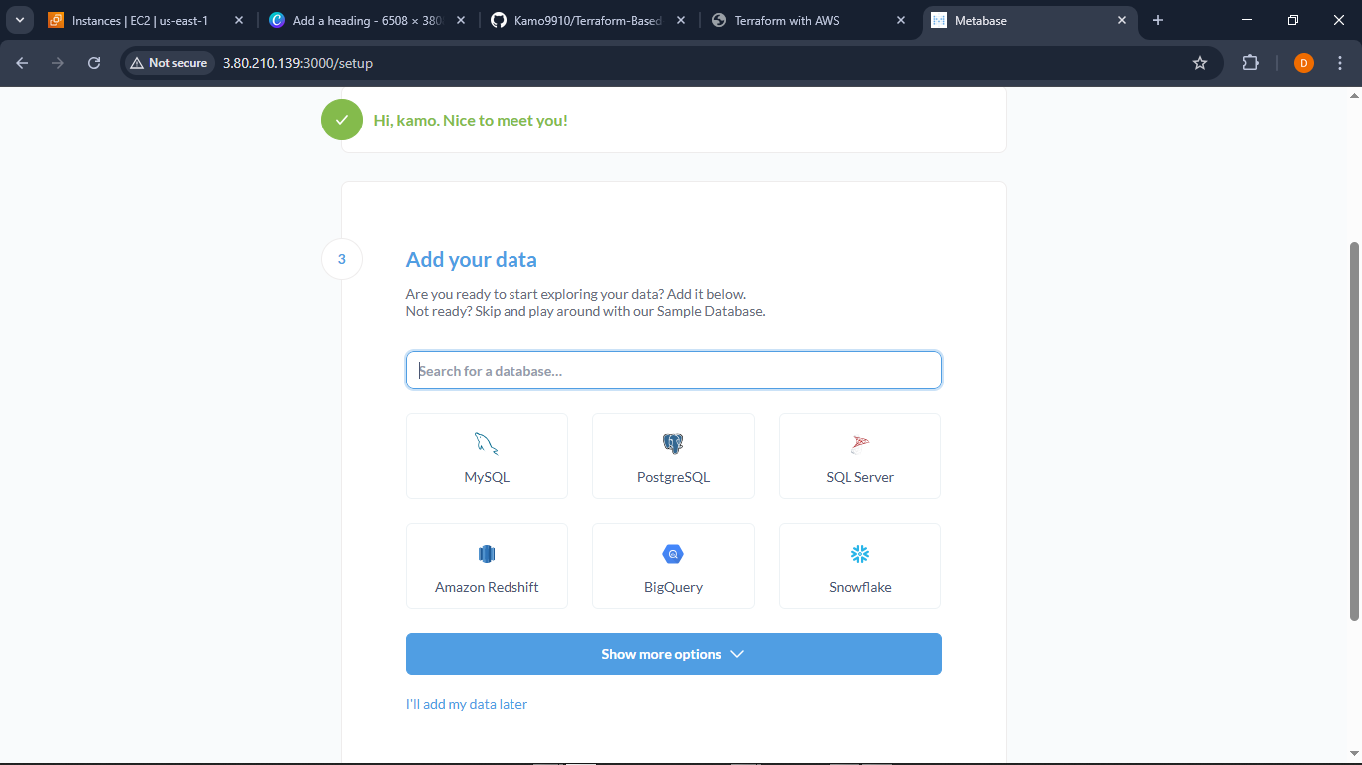
Task: Select the Snowflake database icon
Action: (x=859, y=554)
